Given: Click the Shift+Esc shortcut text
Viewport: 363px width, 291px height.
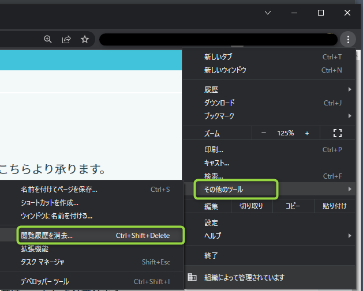Looking at the screenshot, I should [156, 262].
